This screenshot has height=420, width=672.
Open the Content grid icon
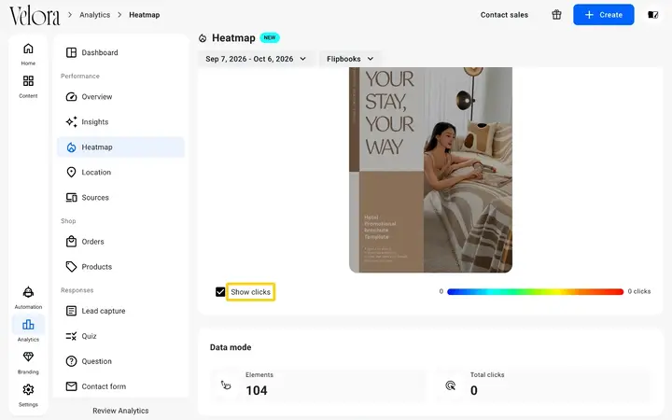click(28, 80)
